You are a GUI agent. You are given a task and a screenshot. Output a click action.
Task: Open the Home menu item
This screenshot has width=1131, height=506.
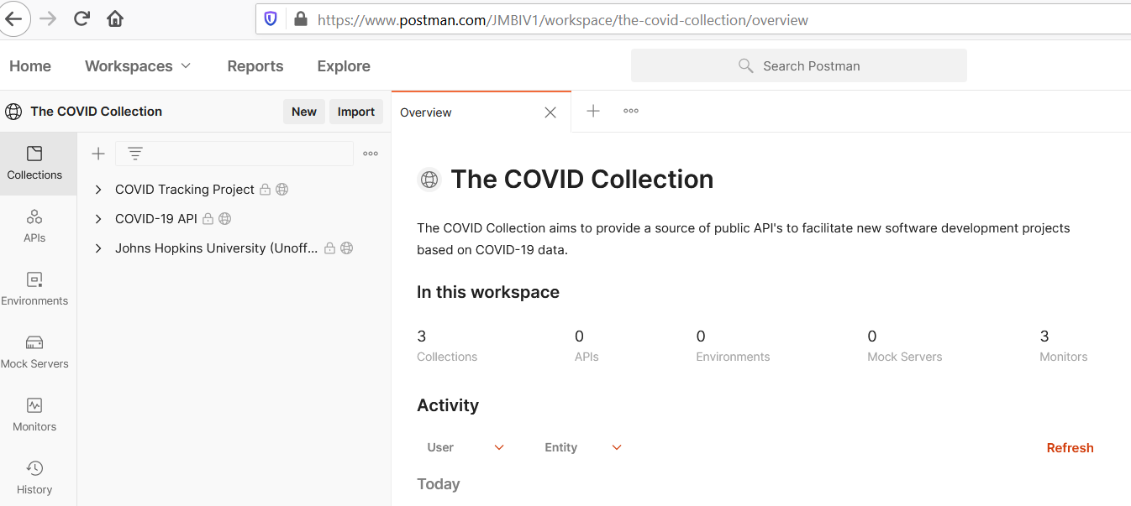point(30,66)
